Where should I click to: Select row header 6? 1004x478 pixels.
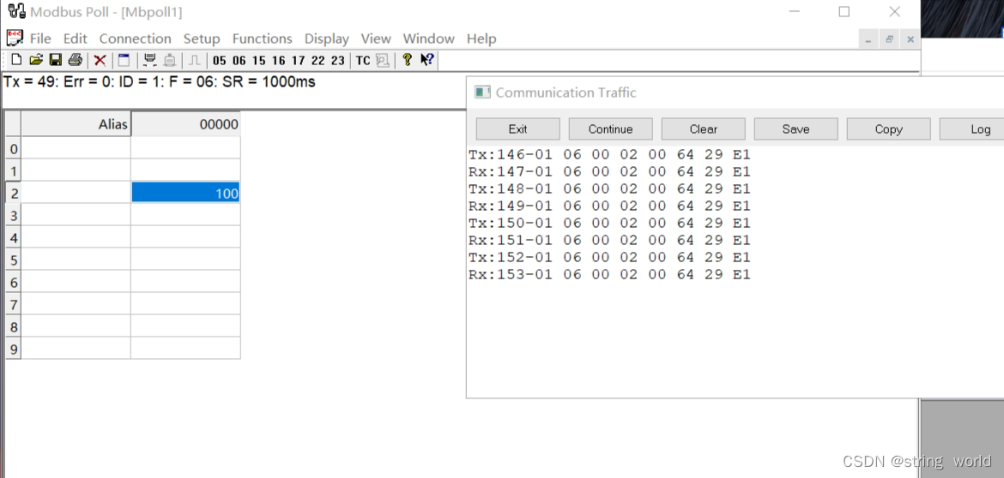pyautogui.click(x=14, y=283)
